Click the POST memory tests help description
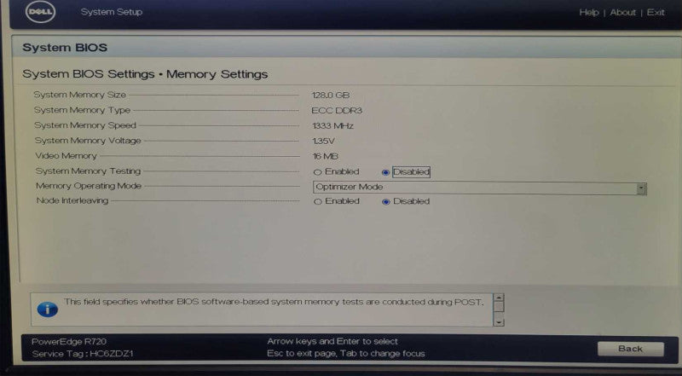This screenshot has height=376, width=682. (274, 302)
